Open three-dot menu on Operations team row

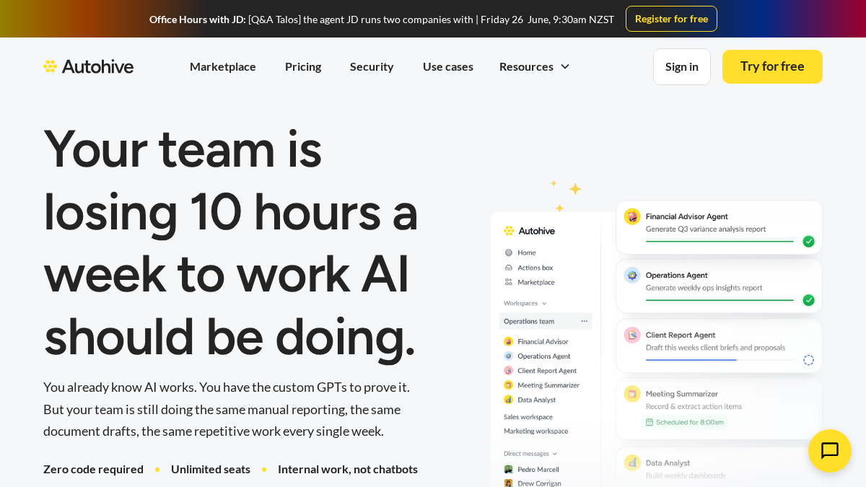[584, 321]
